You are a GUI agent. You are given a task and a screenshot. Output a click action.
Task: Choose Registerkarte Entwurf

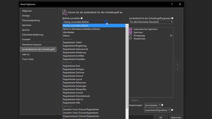tap(94, 76)
